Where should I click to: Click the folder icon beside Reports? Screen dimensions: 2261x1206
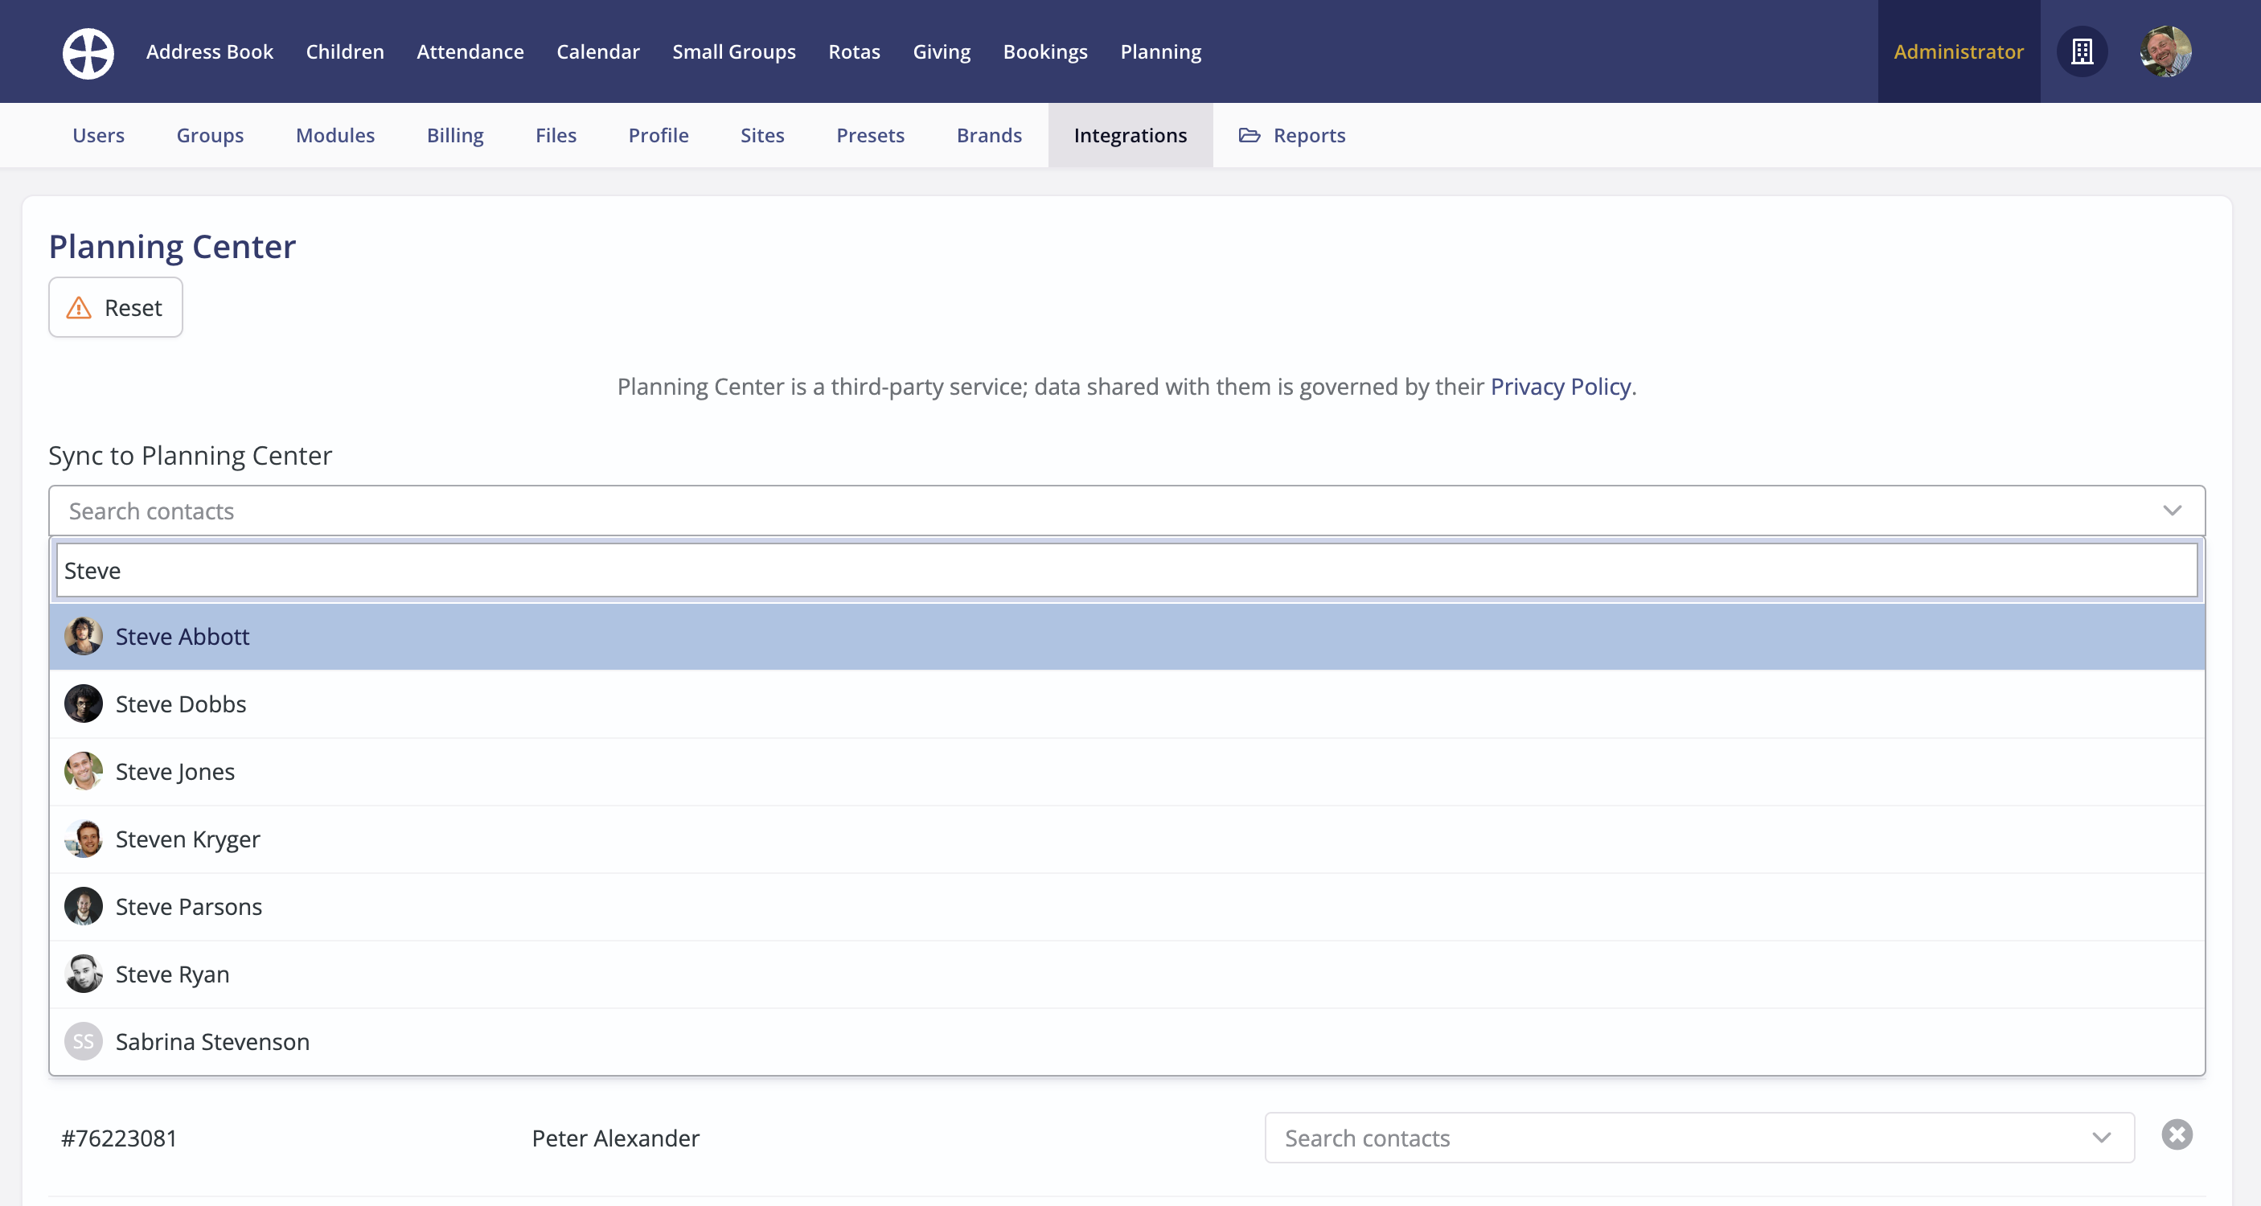pyautogui.click(x=1249, y=135)
